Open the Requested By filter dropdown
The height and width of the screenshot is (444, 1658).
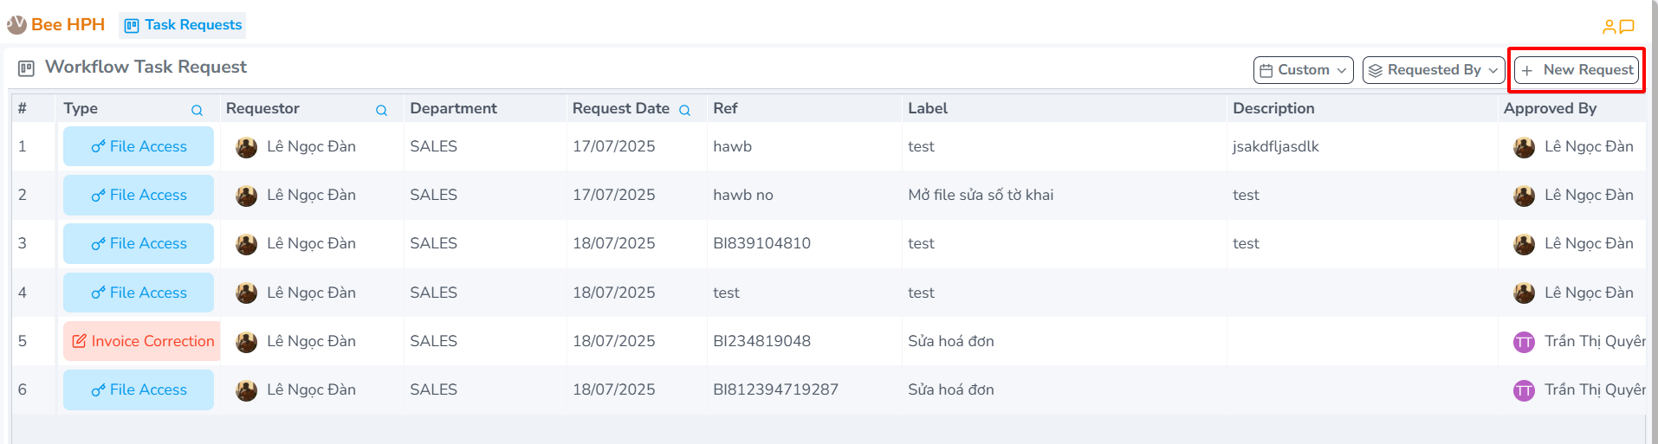[x=1433, y=70]
